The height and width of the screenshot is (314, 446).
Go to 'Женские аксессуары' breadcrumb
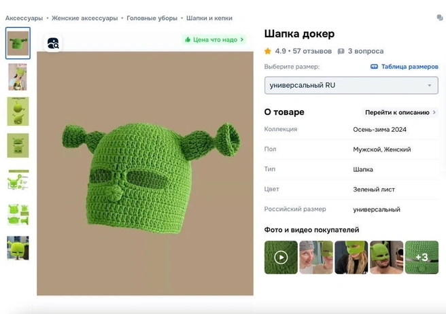[84, 18]
